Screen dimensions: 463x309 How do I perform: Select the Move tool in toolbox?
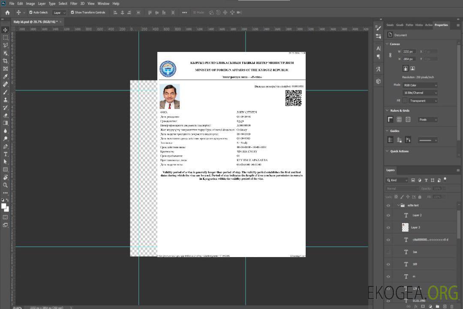click(5, 30)
